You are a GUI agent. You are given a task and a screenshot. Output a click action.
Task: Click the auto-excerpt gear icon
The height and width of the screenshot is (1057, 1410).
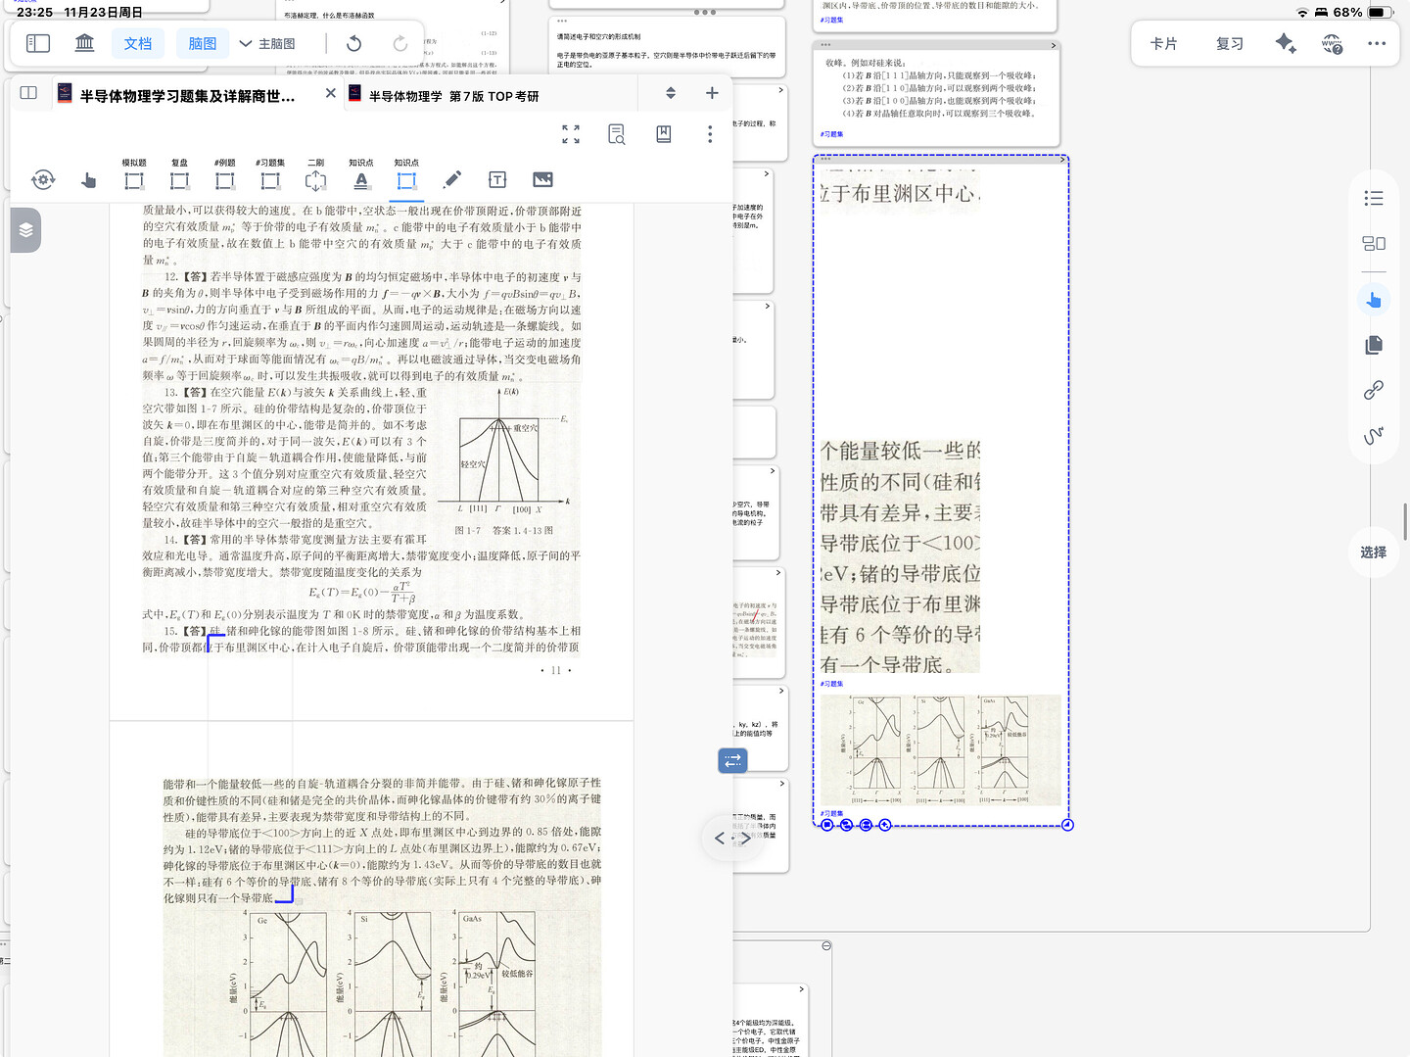click(x=44, y=179)
